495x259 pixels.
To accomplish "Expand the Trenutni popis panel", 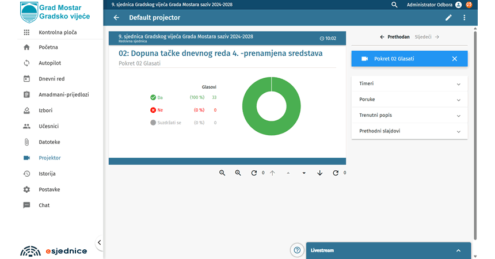I will click(409, 115).
